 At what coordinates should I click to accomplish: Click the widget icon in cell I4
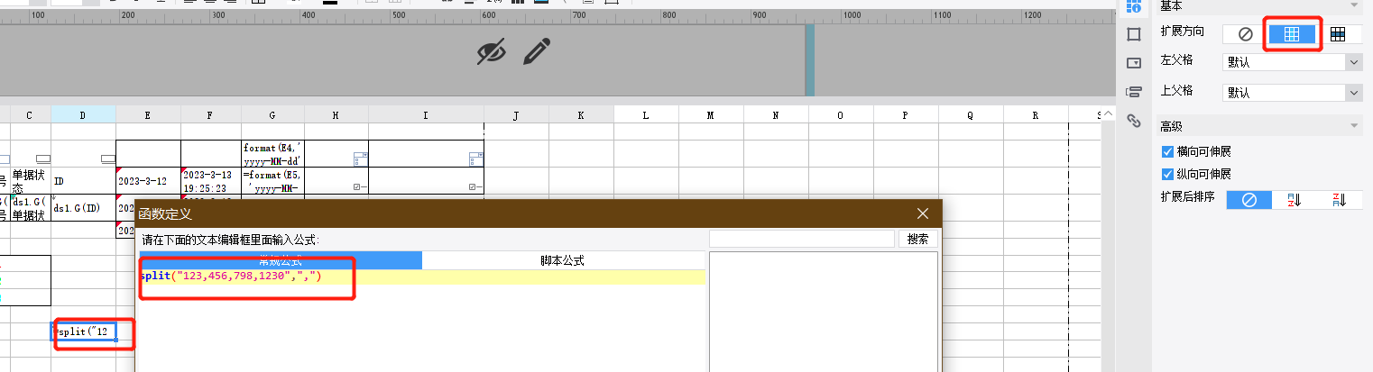coord(475,159)
